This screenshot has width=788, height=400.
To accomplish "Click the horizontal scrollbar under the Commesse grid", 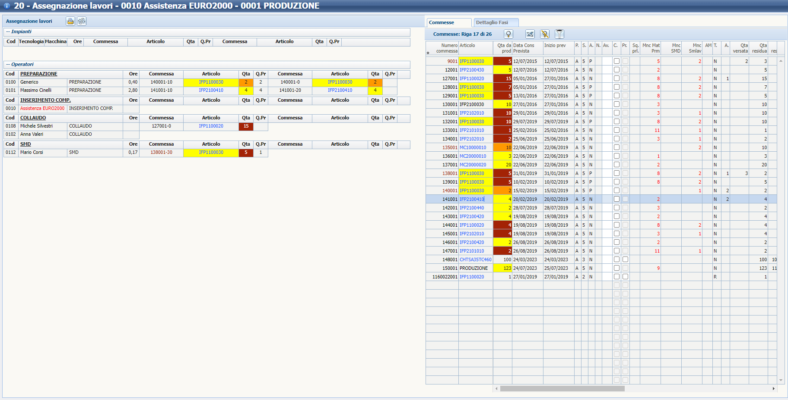I will point(562,388).
